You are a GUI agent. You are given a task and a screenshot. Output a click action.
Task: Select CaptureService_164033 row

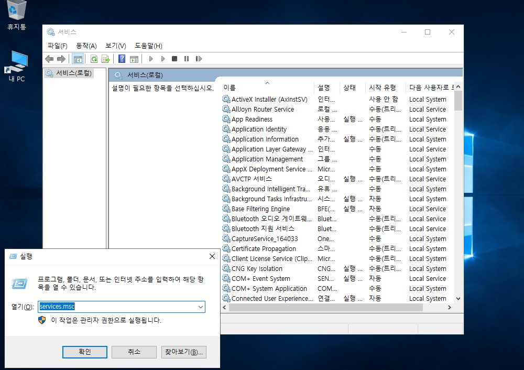(337, 239)
